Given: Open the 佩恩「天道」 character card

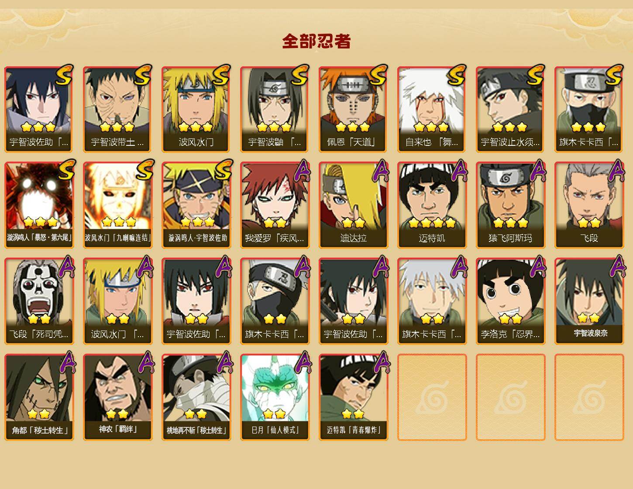Looking at the screenshot, I should [x=353, y=109].
